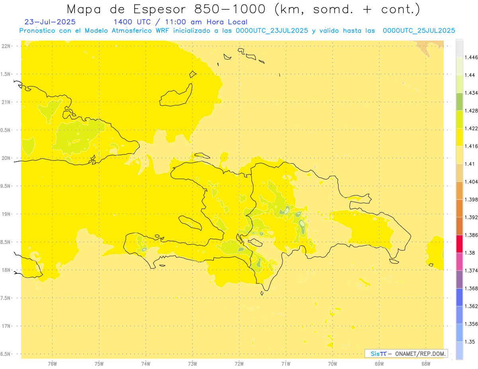
Task: Click the '21N' latitude label
Action: 6,102
